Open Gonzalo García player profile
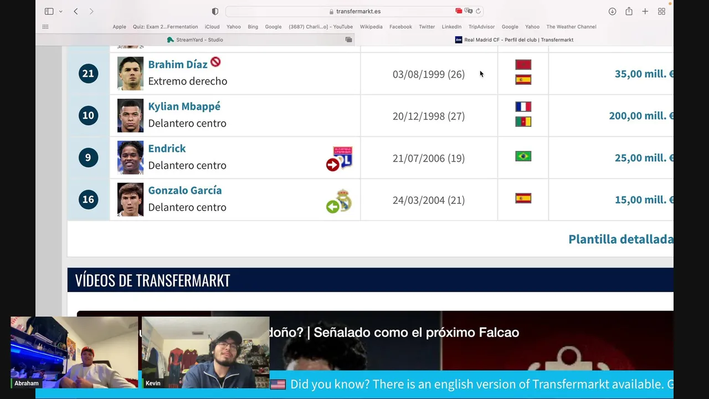The image size is (709, 399). (184, 190)
